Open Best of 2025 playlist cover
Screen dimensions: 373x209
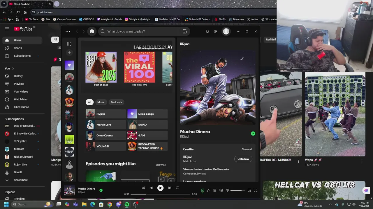(101, 67)
